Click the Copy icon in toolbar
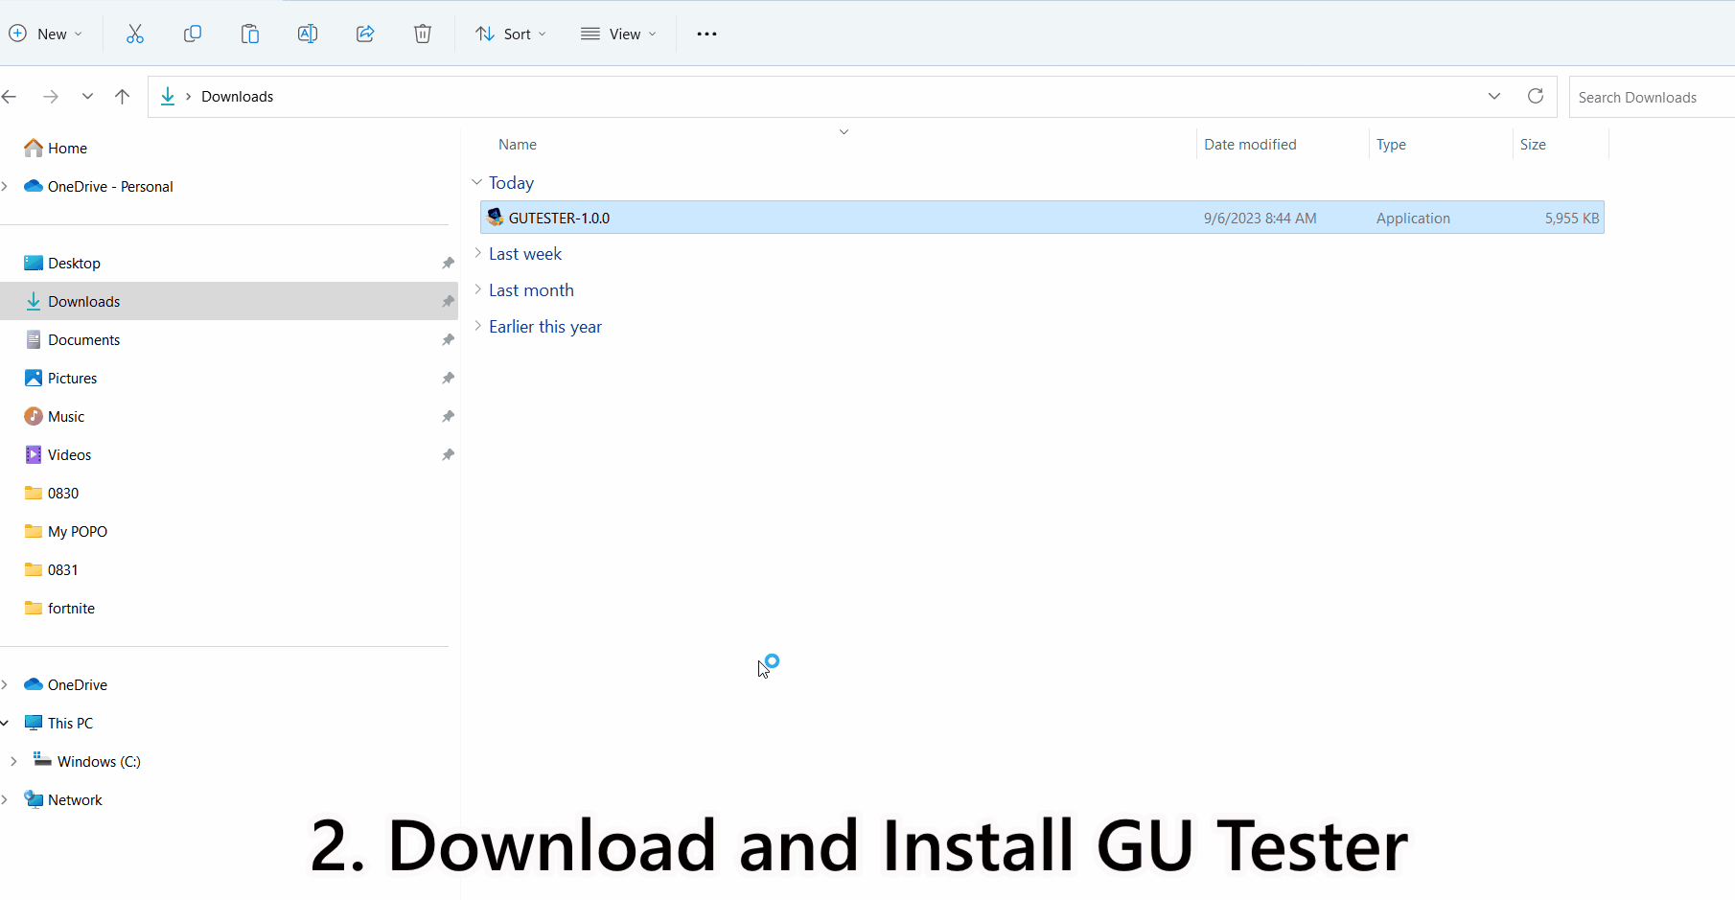 tap(193, 35)
